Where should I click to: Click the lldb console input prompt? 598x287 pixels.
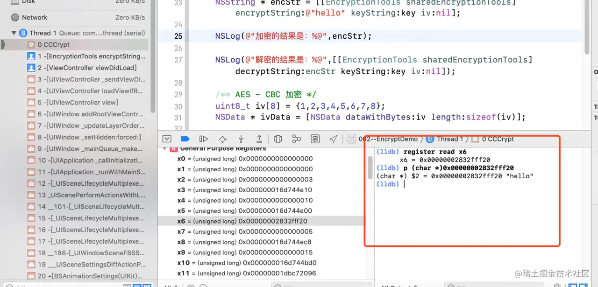[404, 184]
